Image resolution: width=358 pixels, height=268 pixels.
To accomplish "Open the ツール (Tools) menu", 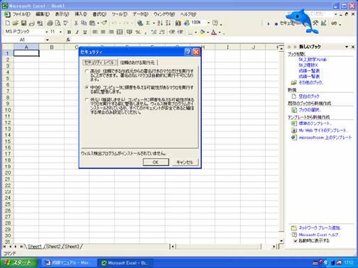I will [119, 14].
